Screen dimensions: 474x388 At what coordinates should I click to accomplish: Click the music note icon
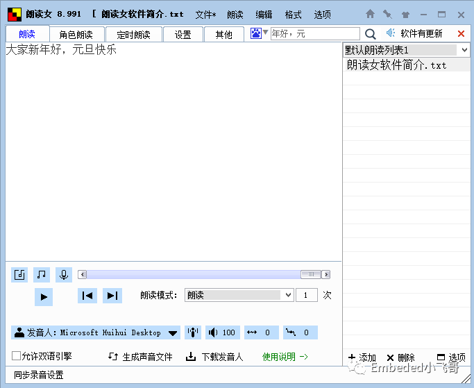[x=42, y=275]
